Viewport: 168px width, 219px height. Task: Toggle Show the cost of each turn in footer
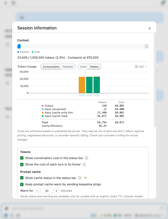(22, 164)
